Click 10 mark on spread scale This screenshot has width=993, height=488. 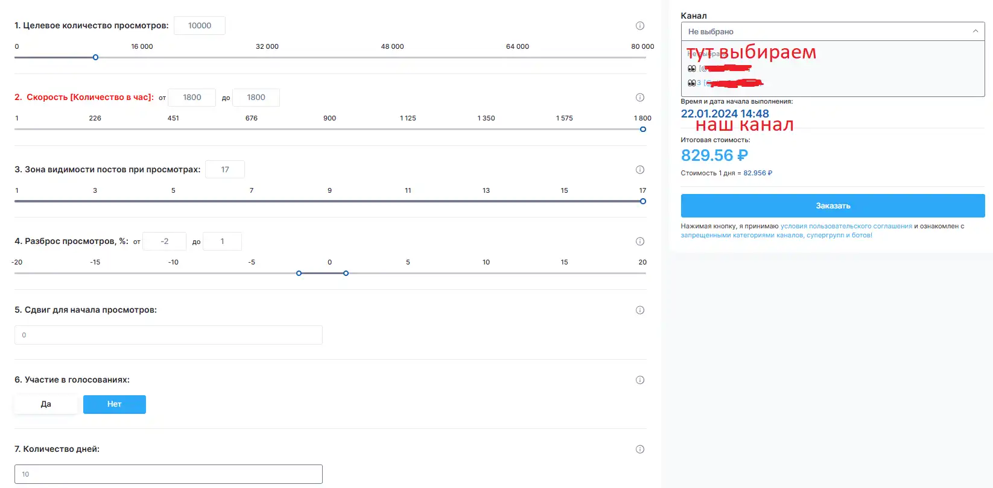[486, 262]
